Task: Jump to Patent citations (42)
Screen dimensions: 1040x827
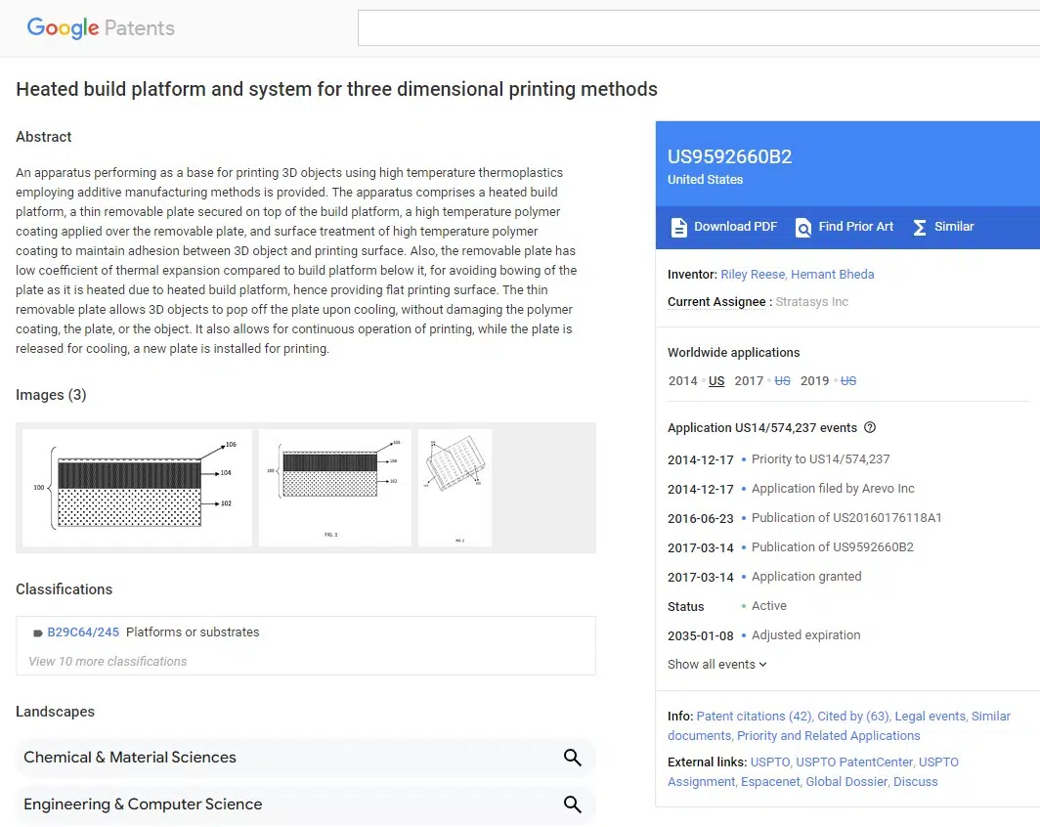Action: click(x=754, y=717)
